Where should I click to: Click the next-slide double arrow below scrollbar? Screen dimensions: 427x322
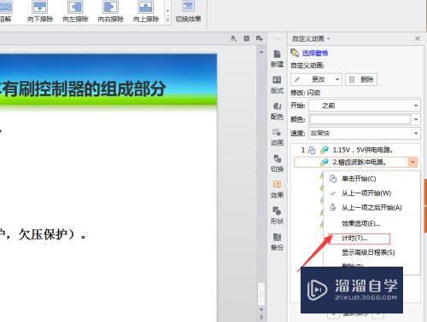point(261,317)
